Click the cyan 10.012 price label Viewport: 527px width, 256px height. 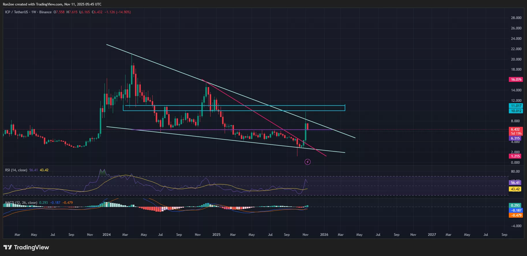516,111
